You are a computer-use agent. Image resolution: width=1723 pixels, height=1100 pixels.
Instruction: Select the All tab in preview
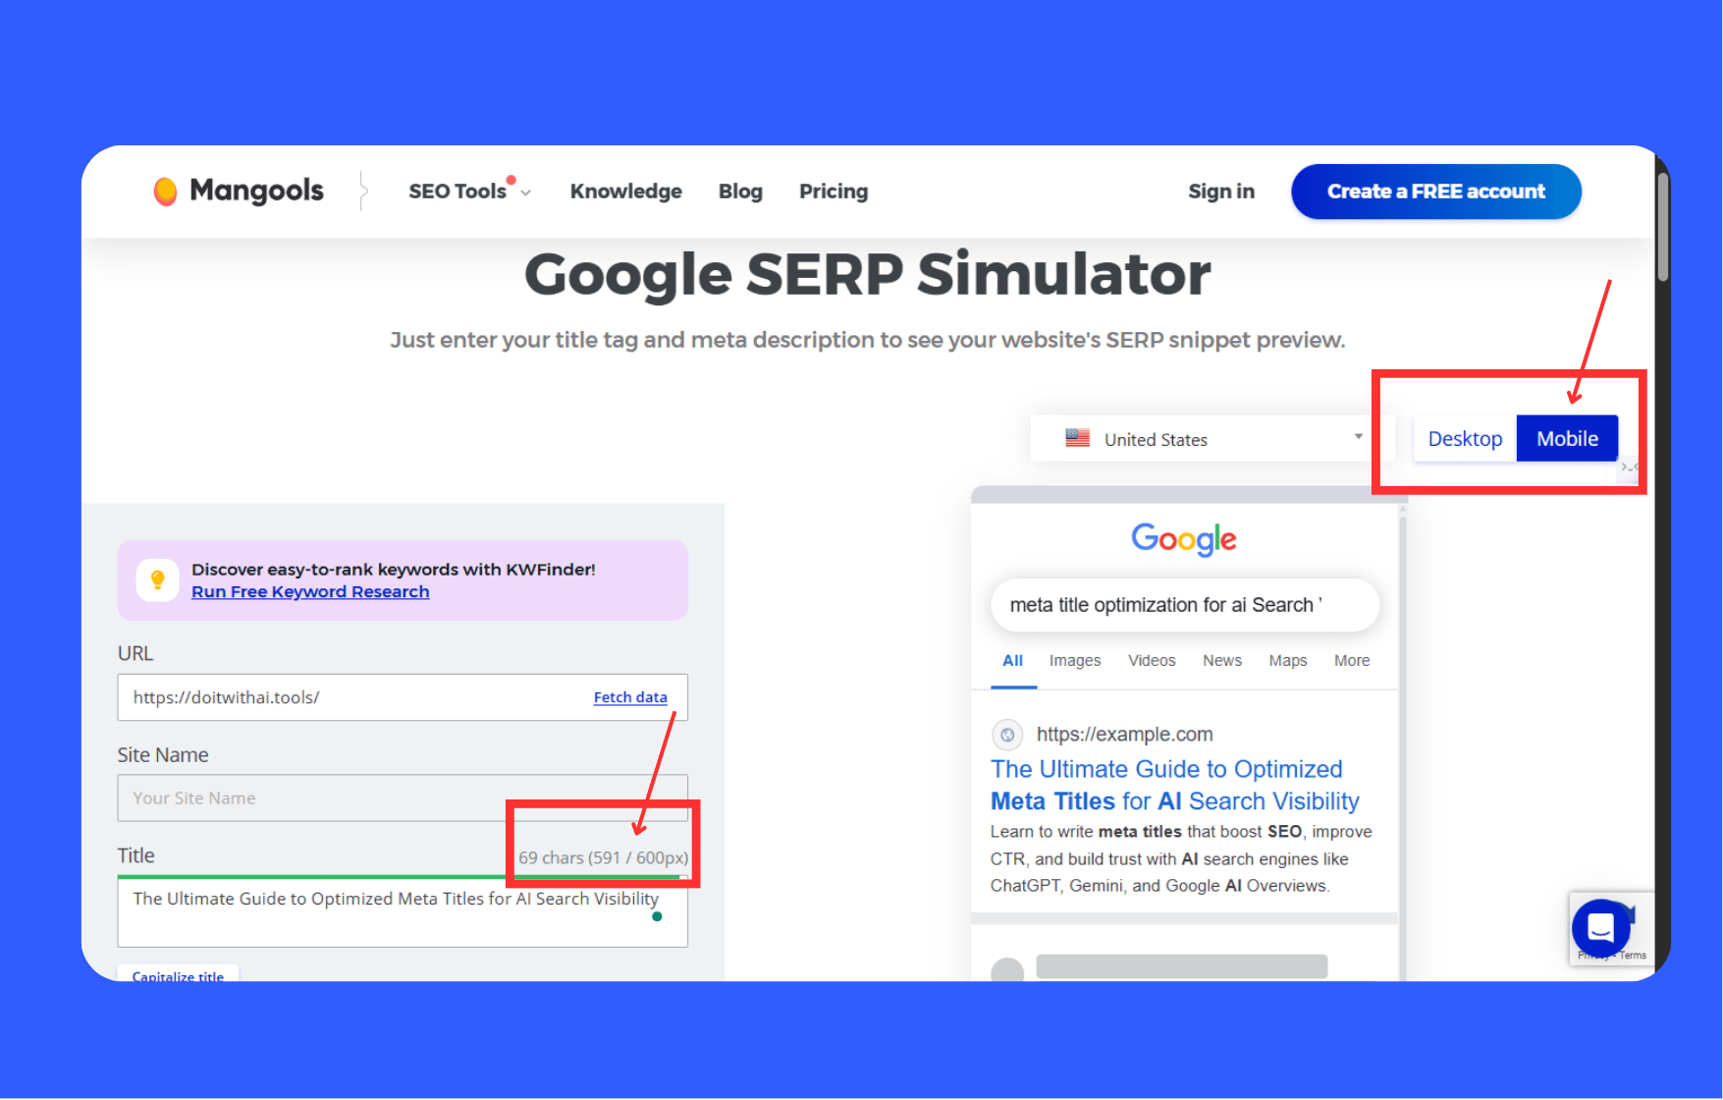(1012, 661)
